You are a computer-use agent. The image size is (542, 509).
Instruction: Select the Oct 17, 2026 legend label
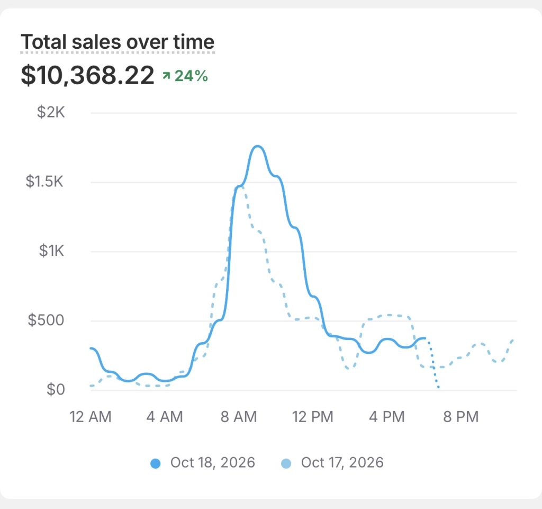[342, 463]
